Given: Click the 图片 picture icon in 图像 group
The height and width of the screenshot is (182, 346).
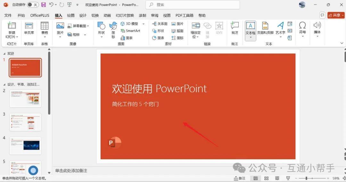Looking at the screenshot, I should 60,26.
